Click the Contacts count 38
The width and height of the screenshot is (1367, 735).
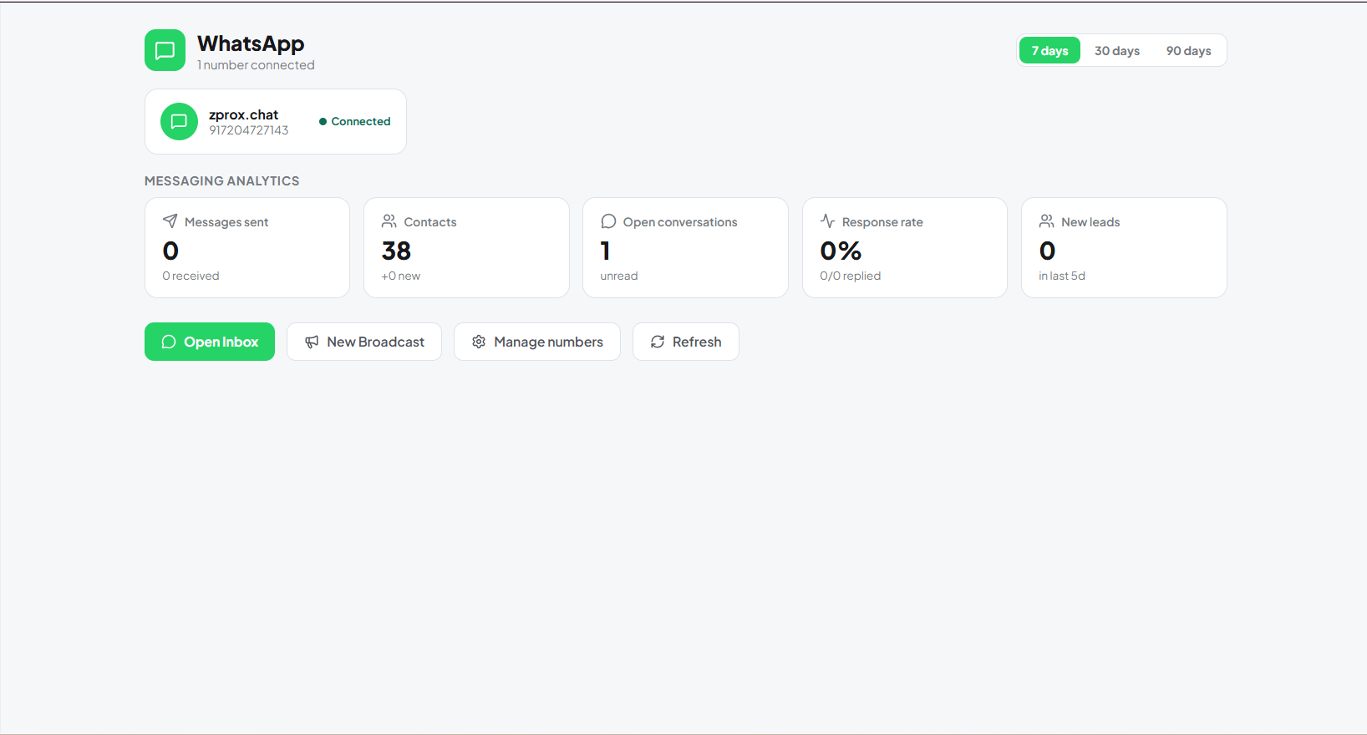point(396,251)
